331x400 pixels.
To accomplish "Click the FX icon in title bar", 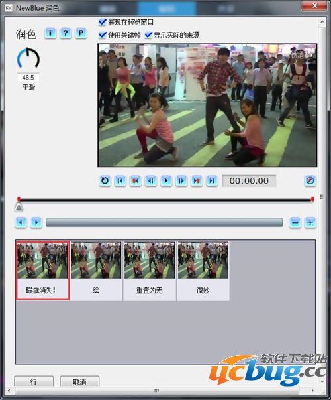I will click(9, 8).
